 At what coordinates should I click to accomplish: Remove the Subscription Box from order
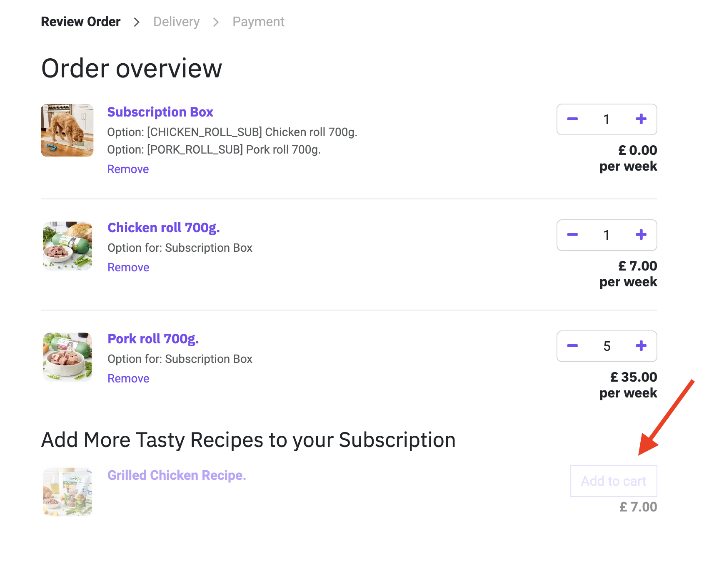point(128,169)
